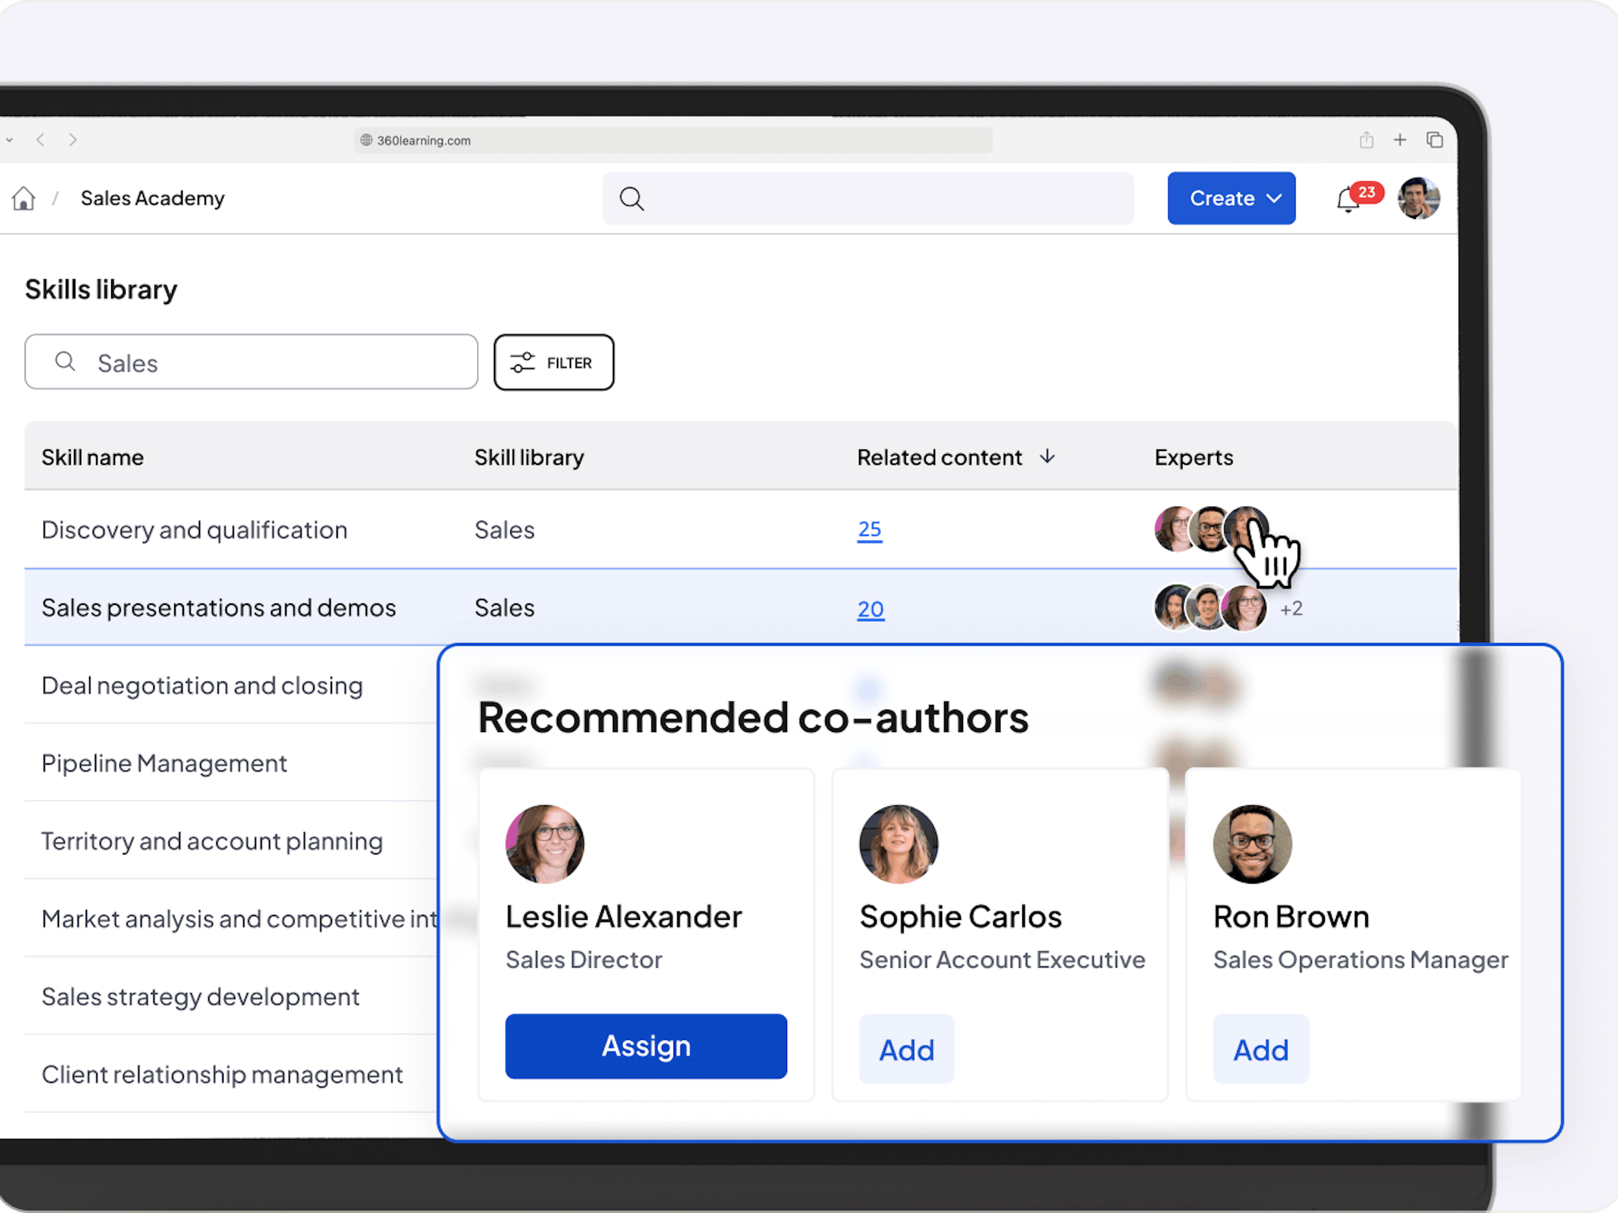Click the +2 experts indicator

point(1291,608)
